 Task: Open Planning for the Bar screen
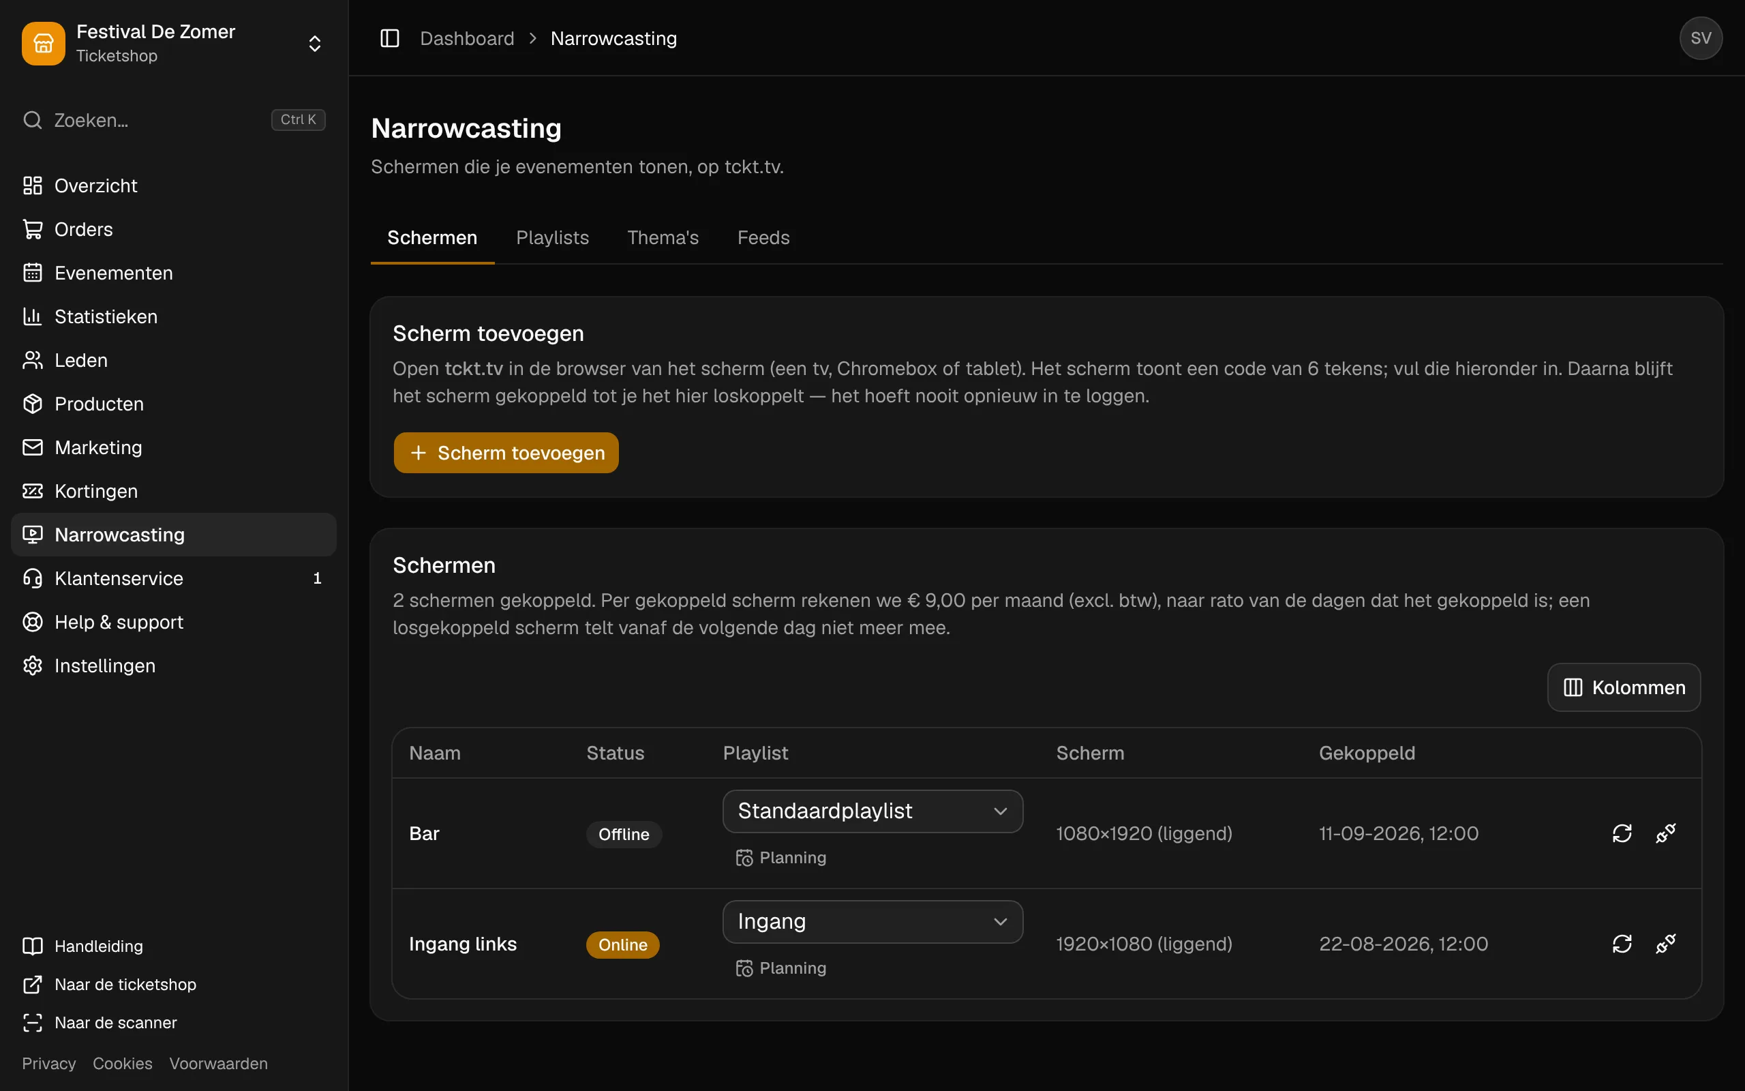pyautogui.click(x=781, y=858)
